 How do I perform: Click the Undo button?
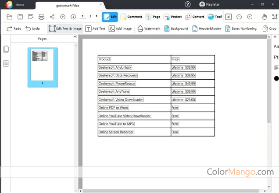pos(32,28)
